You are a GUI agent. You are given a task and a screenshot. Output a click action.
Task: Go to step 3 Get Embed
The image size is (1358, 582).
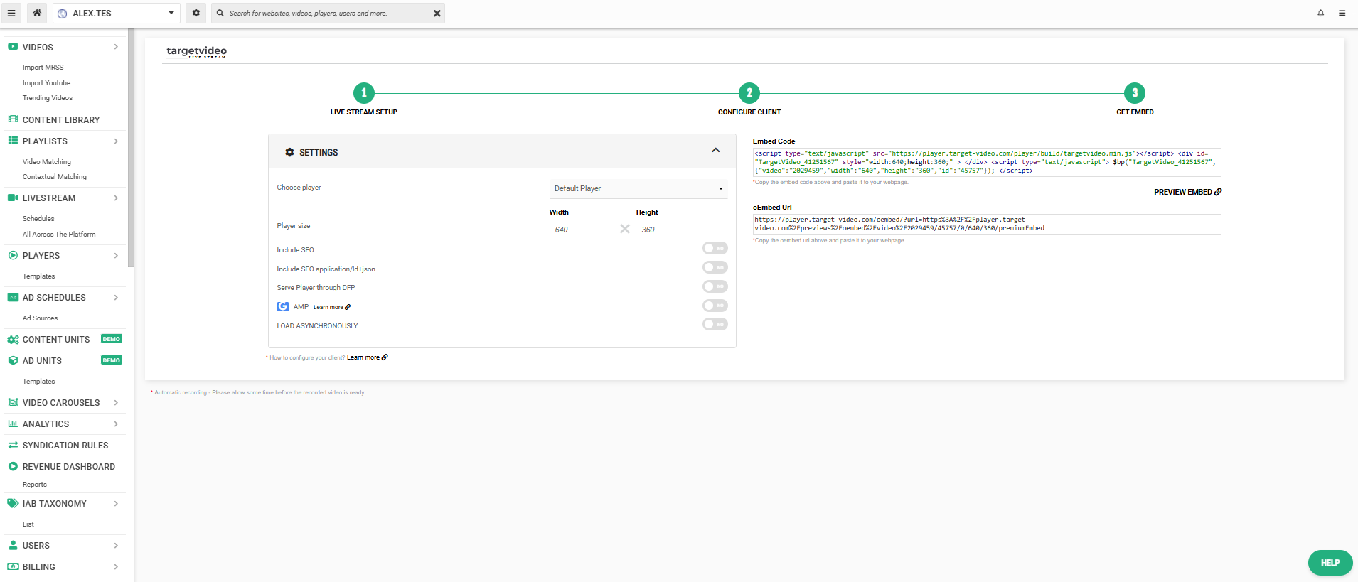1135,93
